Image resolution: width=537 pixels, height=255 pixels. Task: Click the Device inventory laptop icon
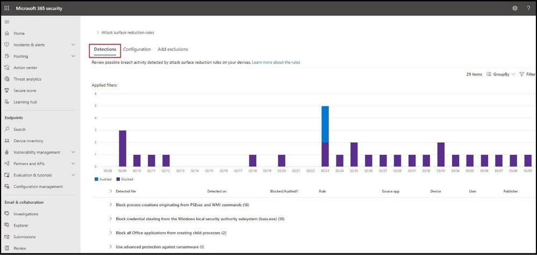pyautogui.click(x=7, y=141)
